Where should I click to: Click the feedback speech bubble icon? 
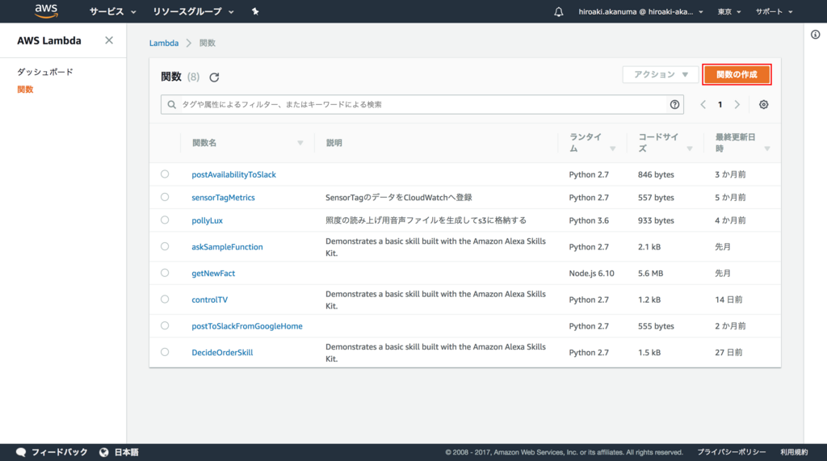coord(21,452)
